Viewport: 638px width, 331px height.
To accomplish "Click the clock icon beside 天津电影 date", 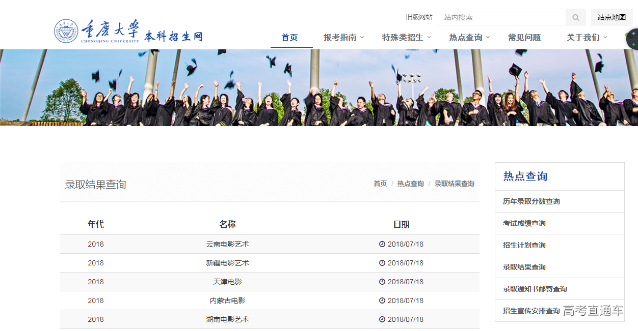I will click(382, 282).
